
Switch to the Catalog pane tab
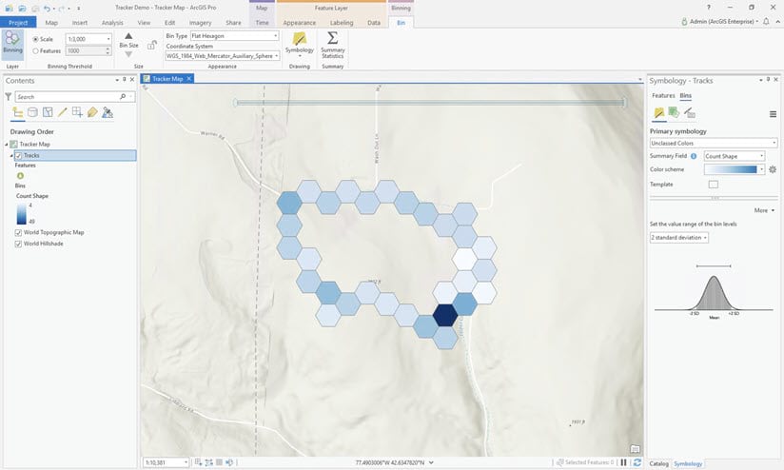(x=659, y=463)
